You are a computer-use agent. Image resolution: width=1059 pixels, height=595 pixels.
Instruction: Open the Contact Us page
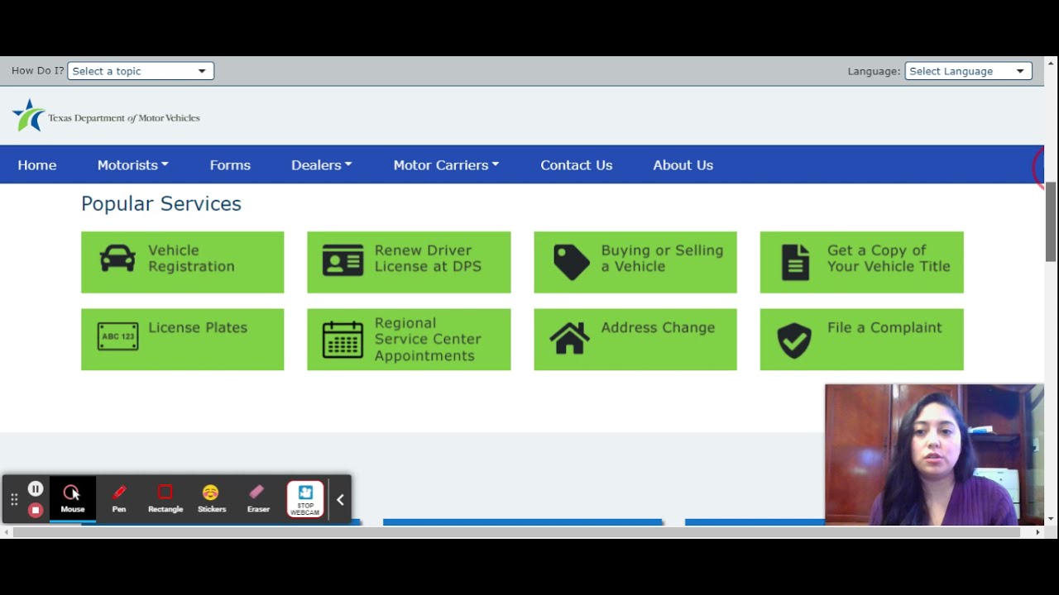click(x=576, y=165)
